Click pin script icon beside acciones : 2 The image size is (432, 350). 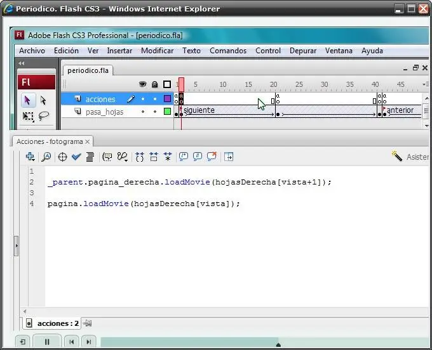88,323
